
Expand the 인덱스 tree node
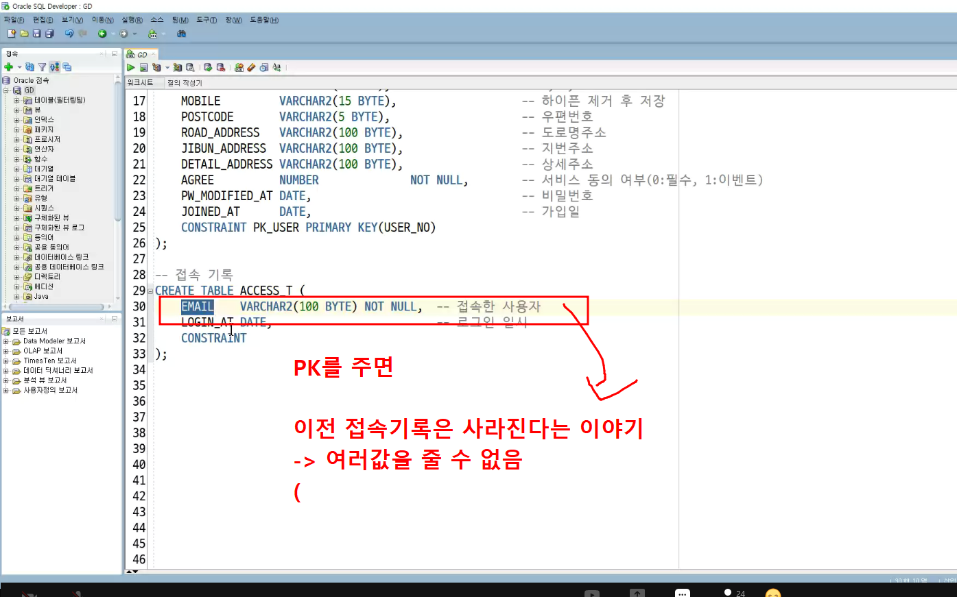point(17,120)
